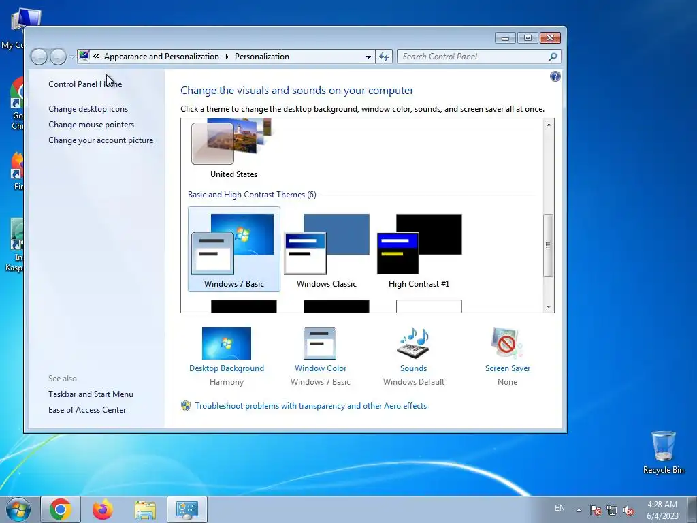Click the network tray icon
Viewport: 697px width, 523px height.
612,510
